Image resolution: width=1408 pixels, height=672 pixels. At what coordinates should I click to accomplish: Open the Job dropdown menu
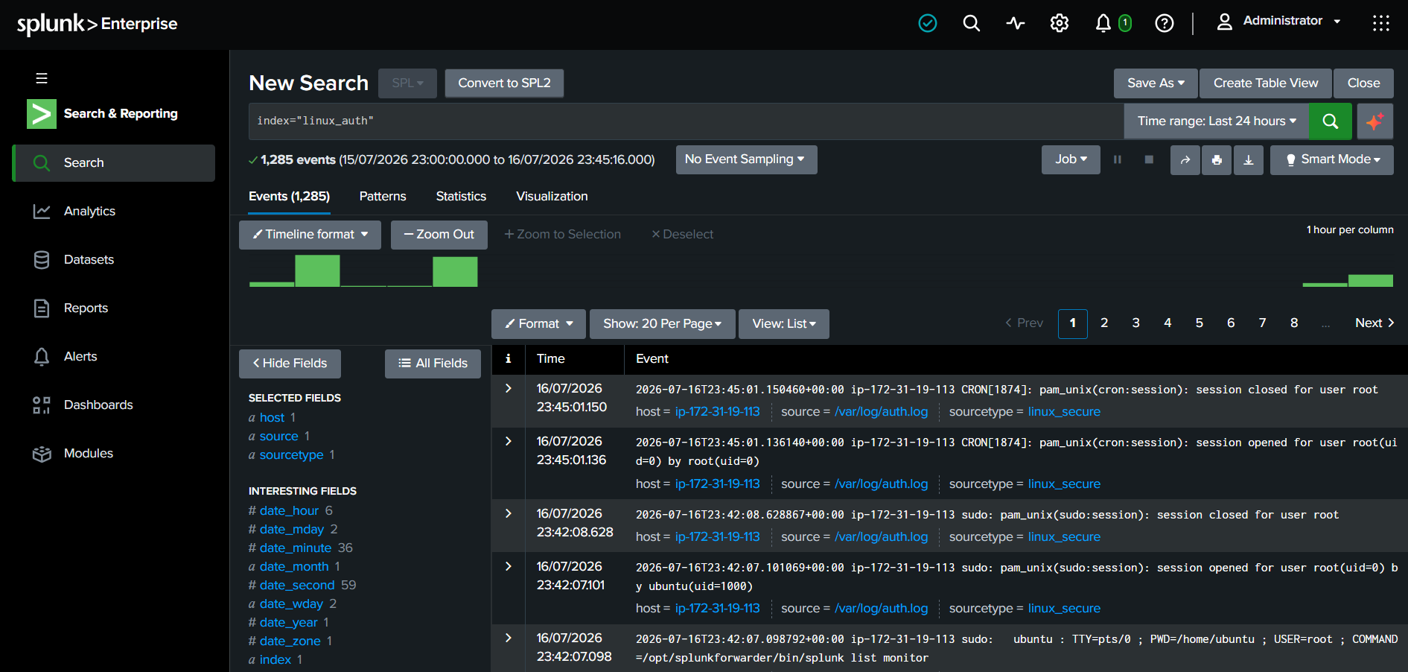coord(1071,159)
